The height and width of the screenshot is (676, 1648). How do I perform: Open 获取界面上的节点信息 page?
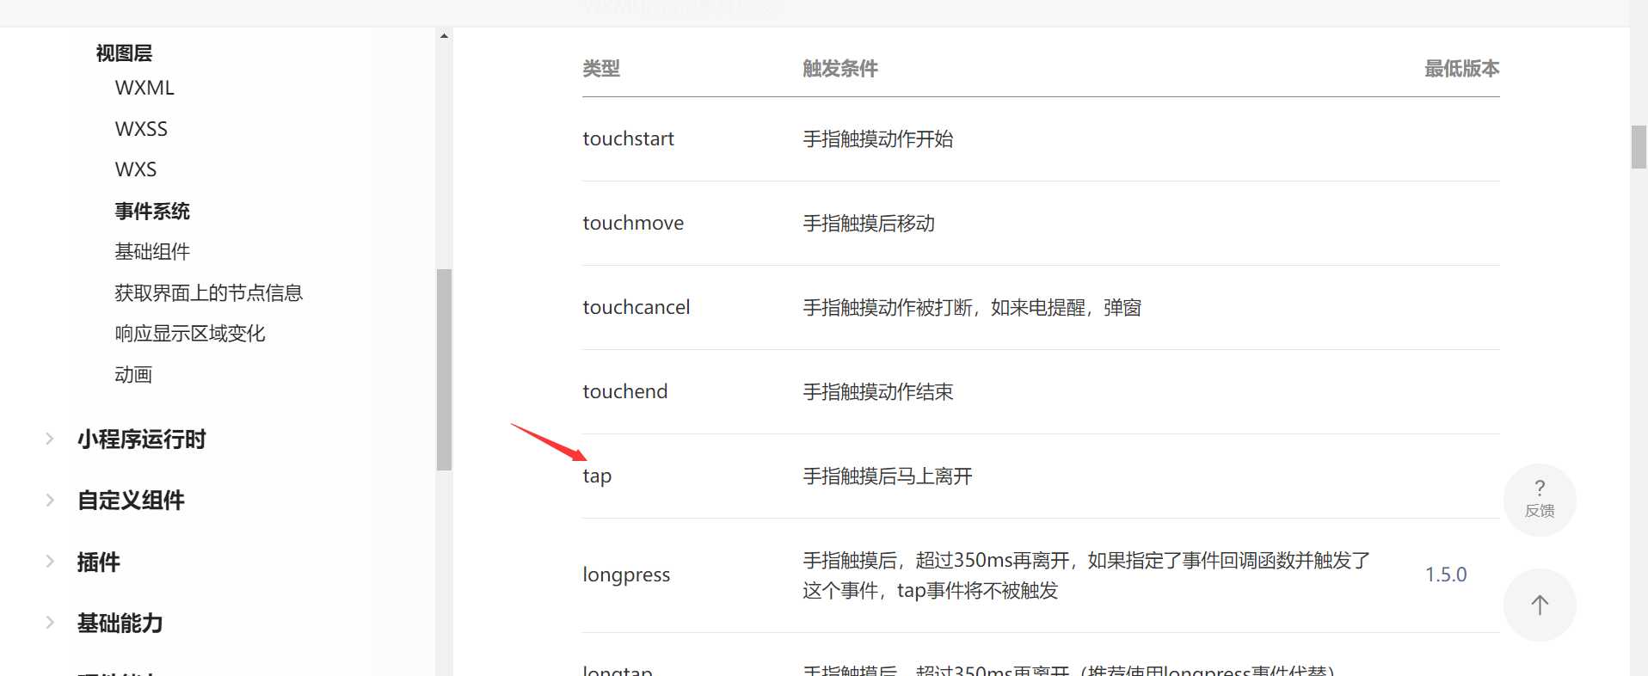209,292
